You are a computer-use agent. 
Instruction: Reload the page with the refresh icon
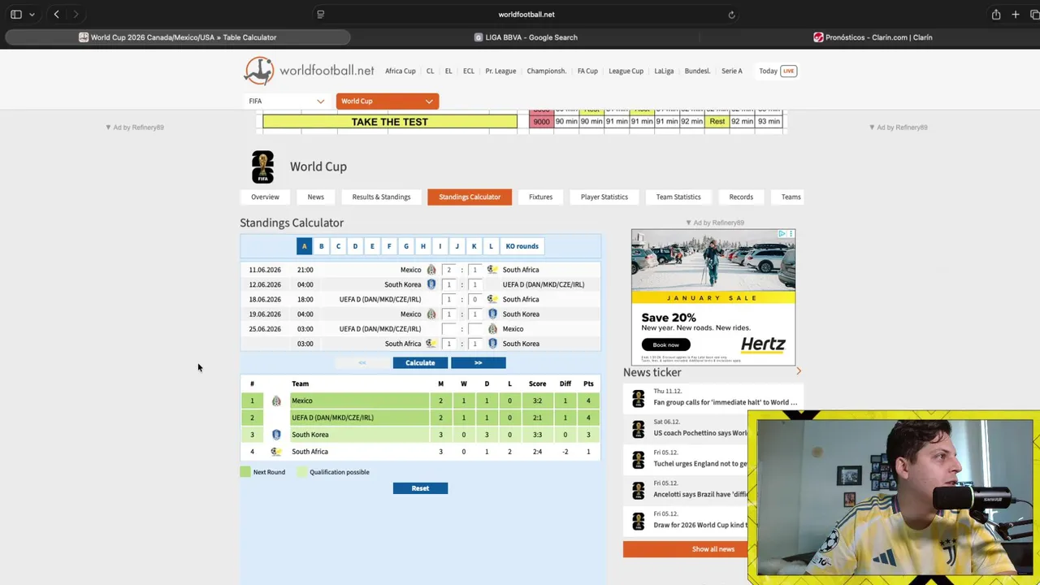click(x=731, y=15)
